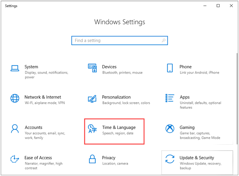Screen dimensions: 239x176
Task: Open the Privacy category title
Action: [109, 158]
